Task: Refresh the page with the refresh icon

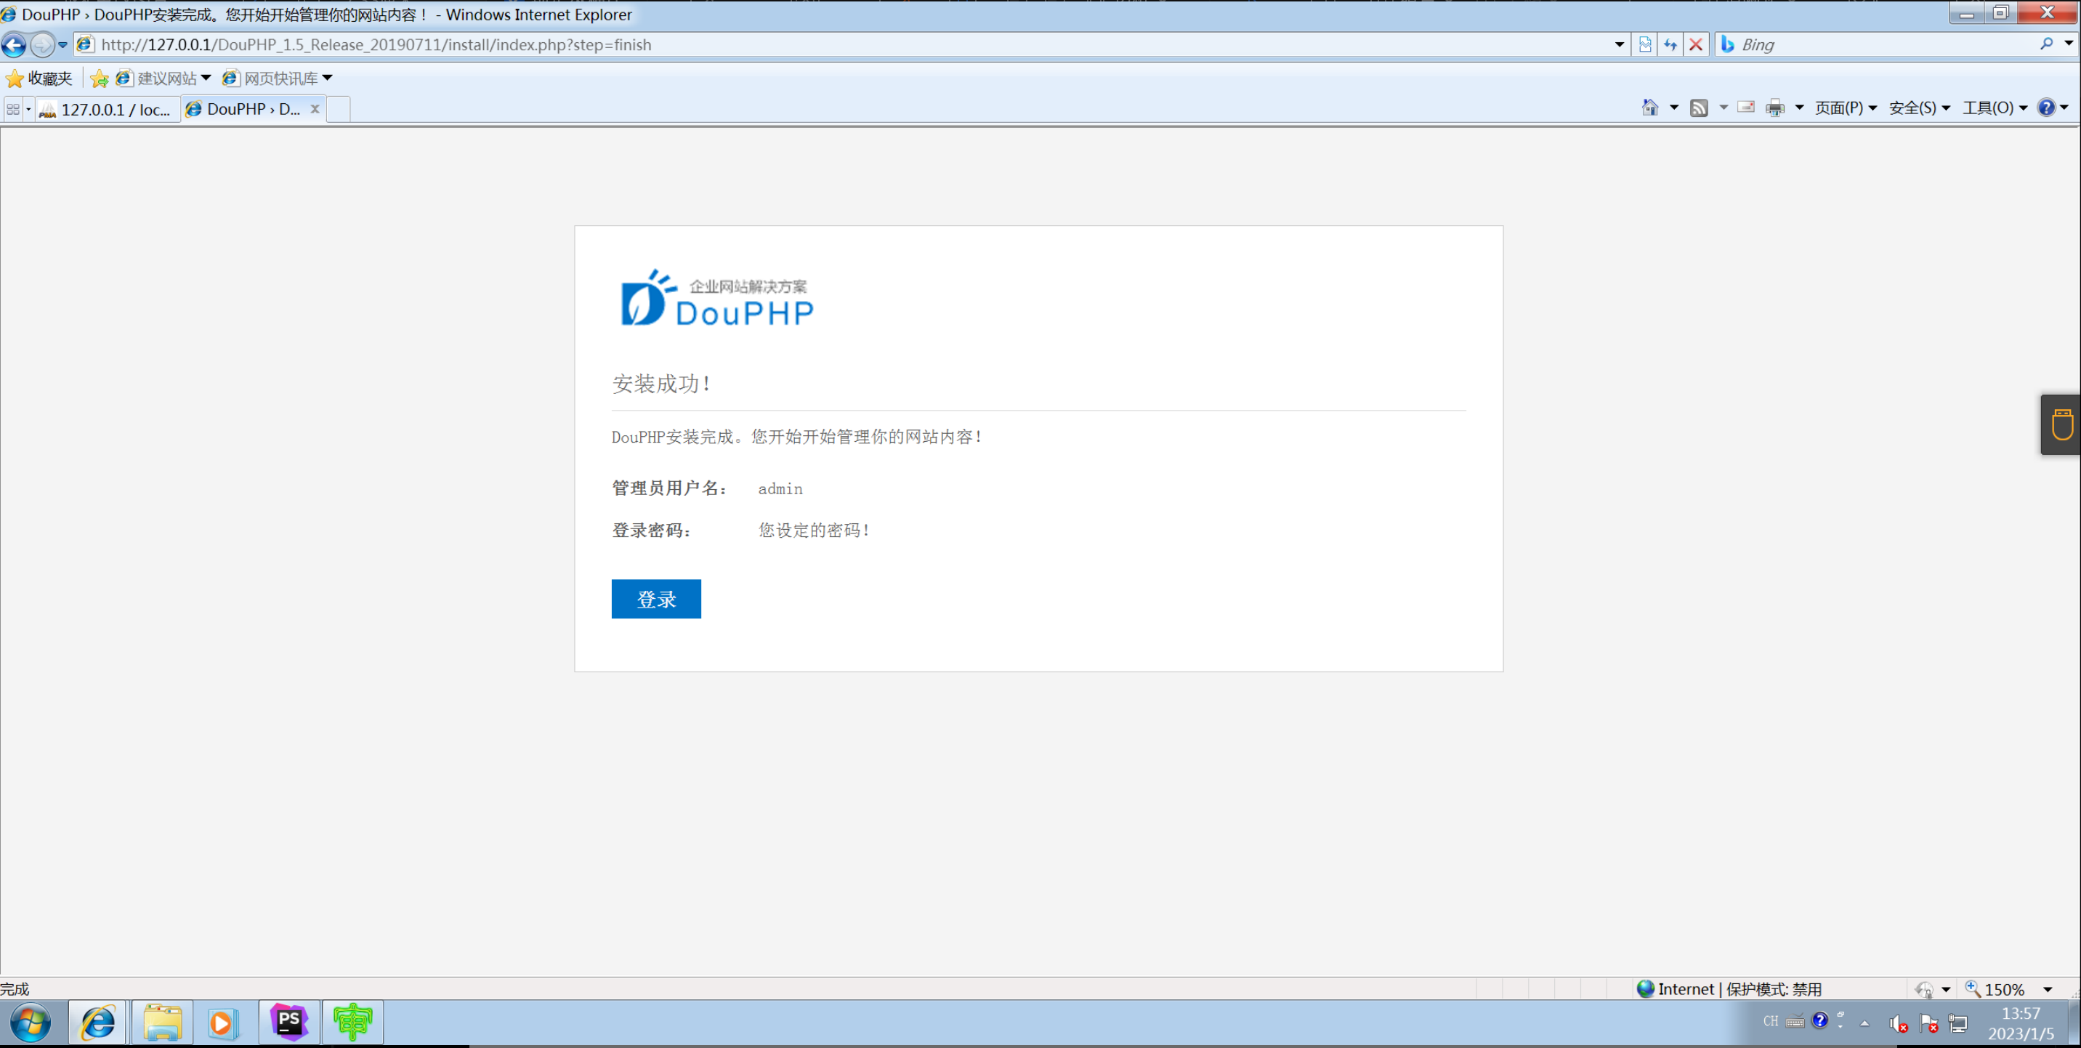Action: [x=1670, y=44]
